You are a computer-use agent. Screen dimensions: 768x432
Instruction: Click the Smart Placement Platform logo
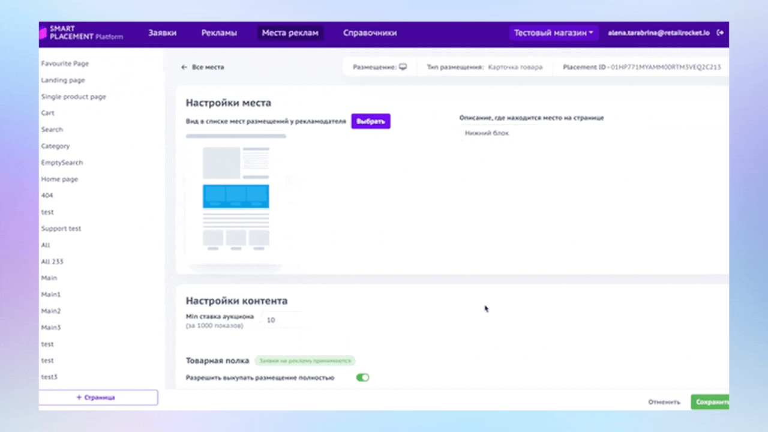[82, 33]
